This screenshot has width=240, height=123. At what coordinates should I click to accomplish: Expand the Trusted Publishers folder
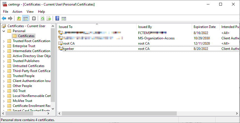tap(4, 61)
